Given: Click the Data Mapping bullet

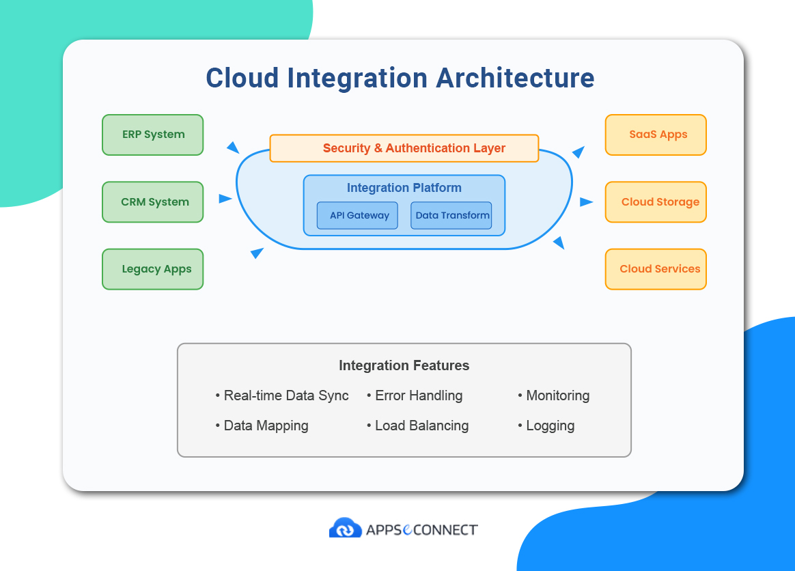Looking at the screenshot, I should click(262, 426).
